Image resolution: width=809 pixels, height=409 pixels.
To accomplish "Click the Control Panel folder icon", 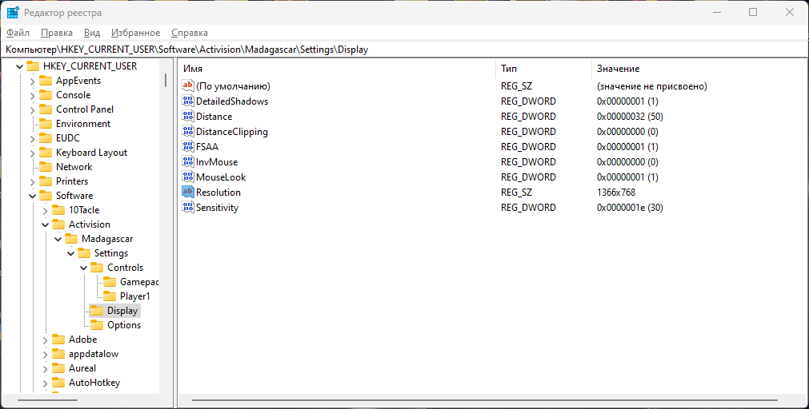I will 46,109.
